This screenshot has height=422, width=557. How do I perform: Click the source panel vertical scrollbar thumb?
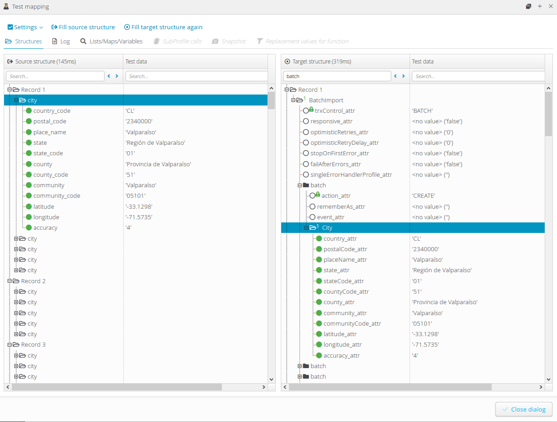click(x=271, y=100)
